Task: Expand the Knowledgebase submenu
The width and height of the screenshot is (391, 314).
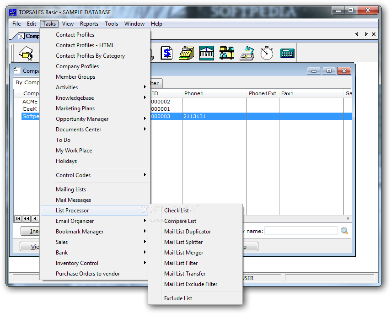Action: click(95, 97)
